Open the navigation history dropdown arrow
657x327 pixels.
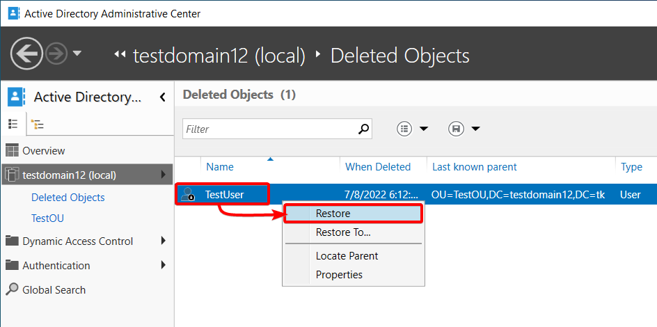[77, 53]
